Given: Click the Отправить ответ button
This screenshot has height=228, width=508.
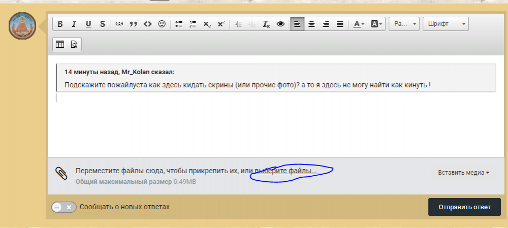Looking at the screenshot, I should (x=464, y=207).
